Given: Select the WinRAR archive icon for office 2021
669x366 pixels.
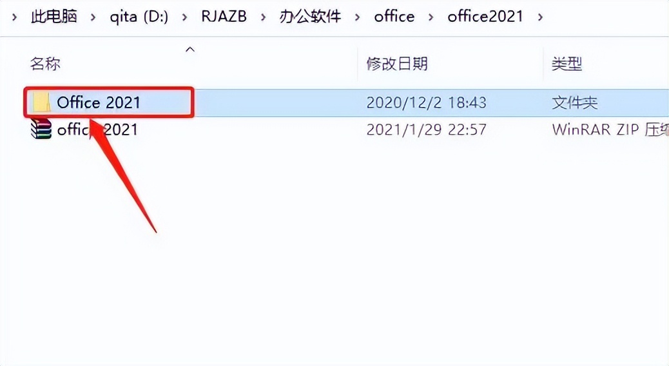Looking at the screenshot, I should [41, 130].
